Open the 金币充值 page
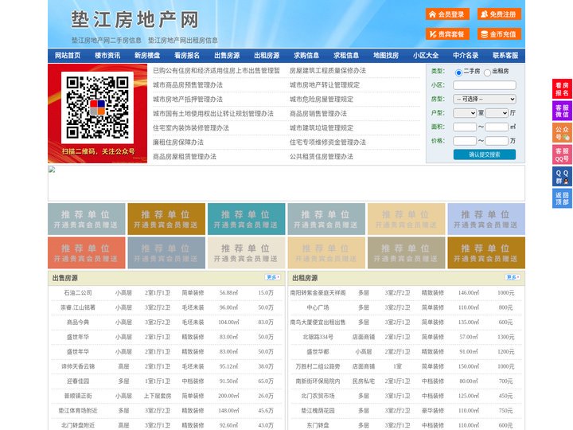The image size is (573, 430). 499,34
